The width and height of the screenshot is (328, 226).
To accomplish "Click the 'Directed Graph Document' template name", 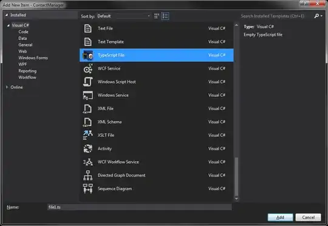I will (x=121, y=175).
